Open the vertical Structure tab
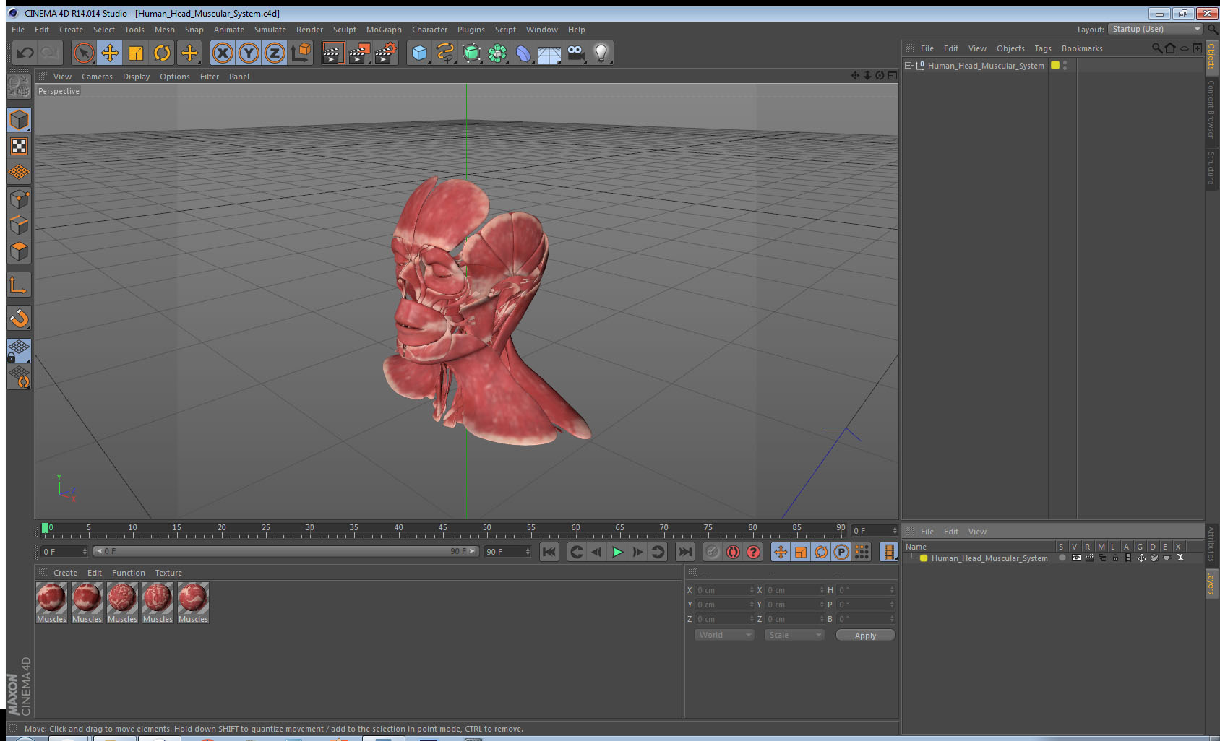The height and width of the screenshot is (741, 1220). pyautogui.click(x=1211, y=168)
